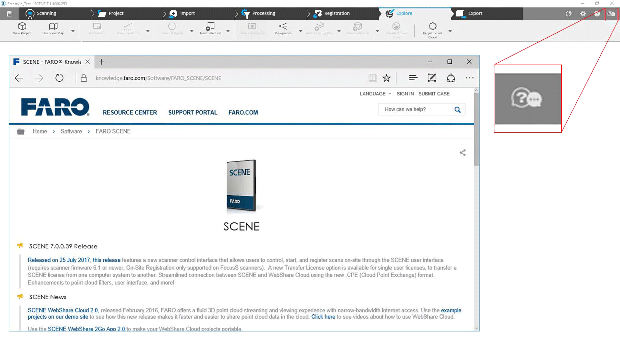
Task: Click the page share icon above SCENE box
Action: pyautogui.click(x=462, y=153)
